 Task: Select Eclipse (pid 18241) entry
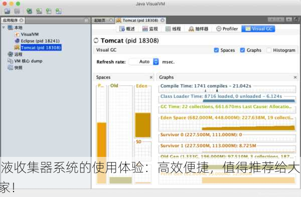pyautogui.click(x=40, y=41)
